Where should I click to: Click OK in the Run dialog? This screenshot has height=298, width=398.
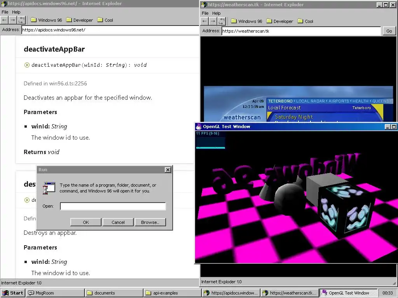click(86, 222)
